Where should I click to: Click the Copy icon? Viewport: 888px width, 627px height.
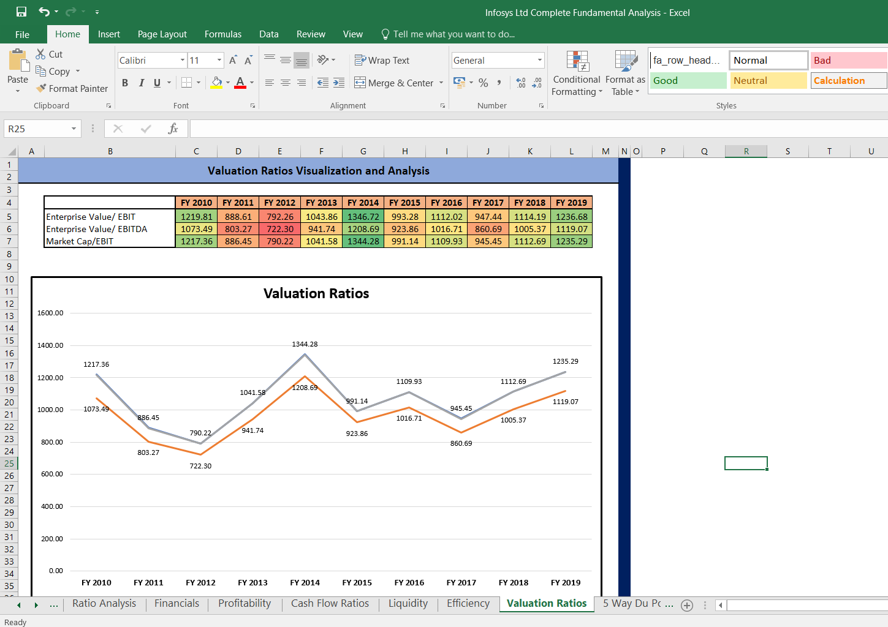[x=41, y=71]
